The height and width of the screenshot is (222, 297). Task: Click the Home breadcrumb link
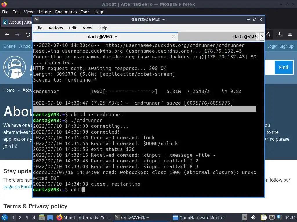pyautogui.click(x=9, y=90)
